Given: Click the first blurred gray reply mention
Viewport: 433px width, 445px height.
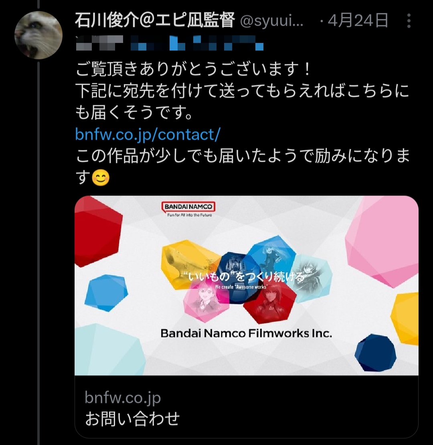Looking at the screenshot, I should pyautogui.click(x=99, y=43).
